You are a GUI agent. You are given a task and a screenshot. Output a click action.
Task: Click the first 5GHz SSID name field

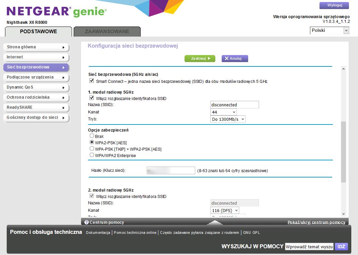(234, 105)
